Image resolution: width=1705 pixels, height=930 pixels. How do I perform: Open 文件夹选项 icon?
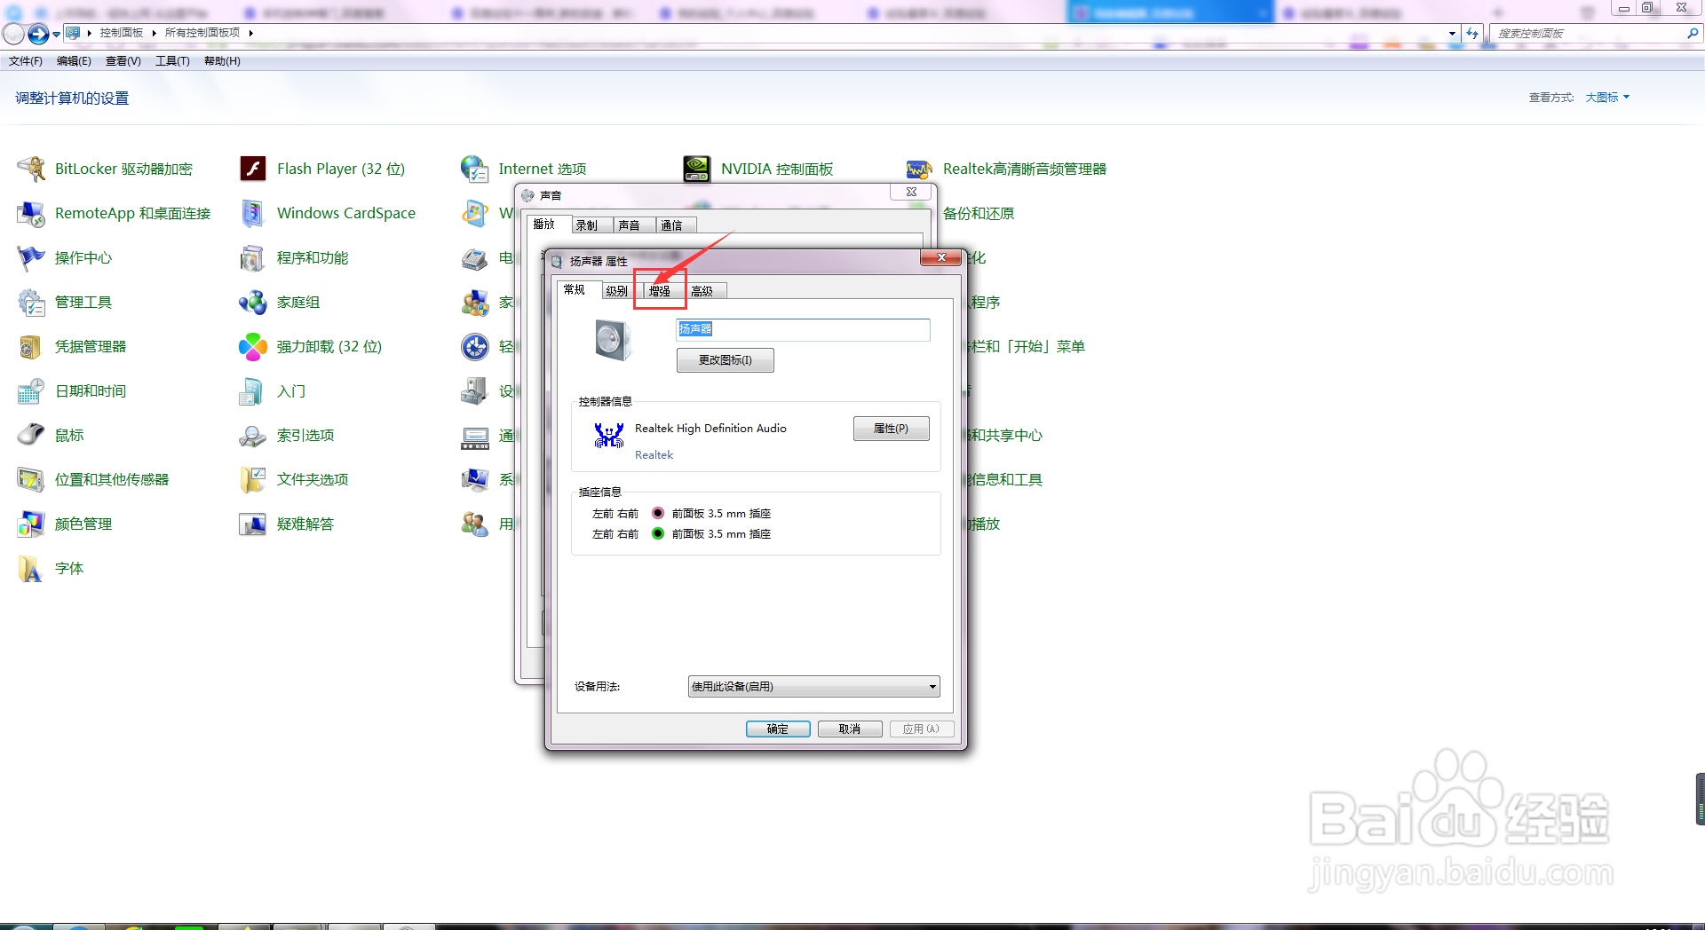(253, 479)
